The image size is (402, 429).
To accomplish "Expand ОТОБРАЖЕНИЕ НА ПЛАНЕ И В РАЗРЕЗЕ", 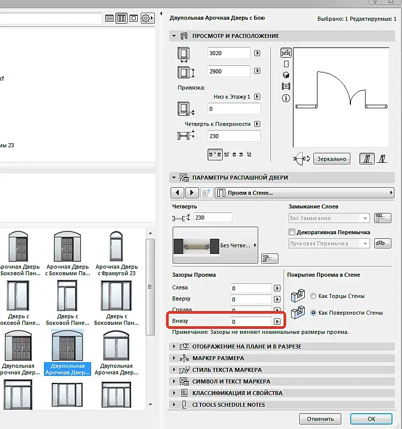I will 174,347.
